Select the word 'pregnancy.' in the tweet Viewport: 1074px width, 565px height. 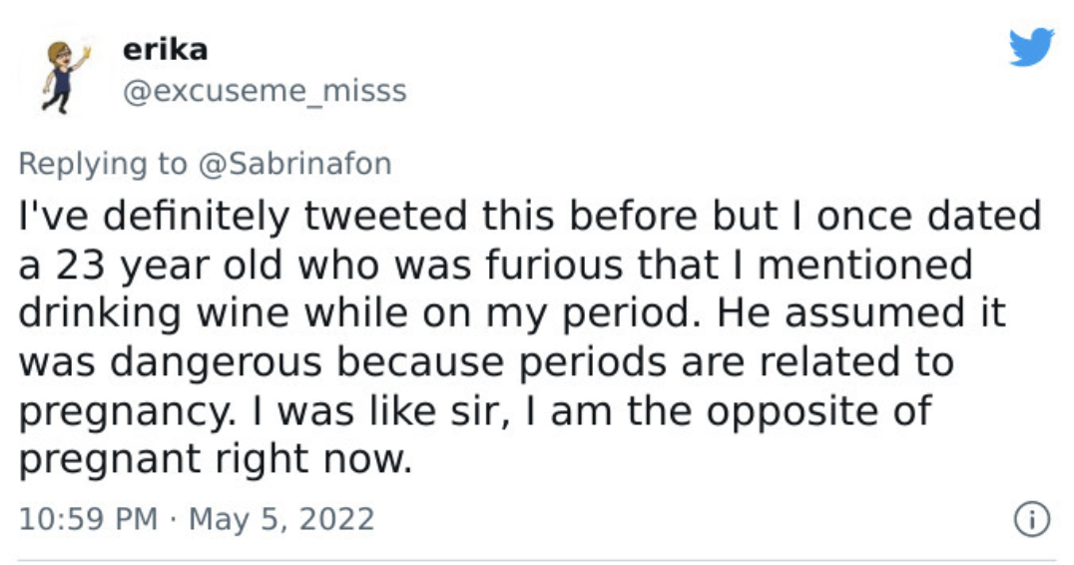[128, 413]
